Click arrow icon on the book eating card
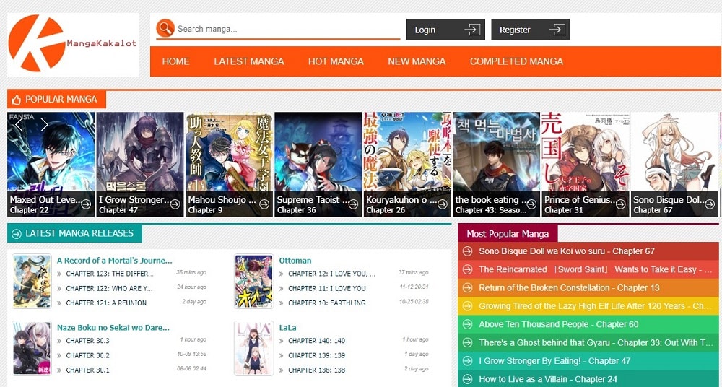Image resolution: width=722 pixels, height=387 pixels. click(x=531, y=204)
